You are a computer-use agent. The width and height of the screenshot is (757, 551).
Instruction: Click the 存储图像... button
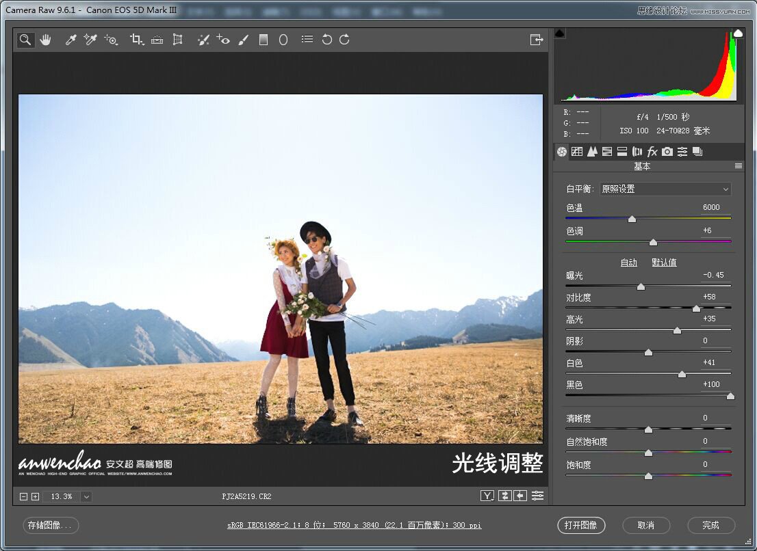point(51,526)
